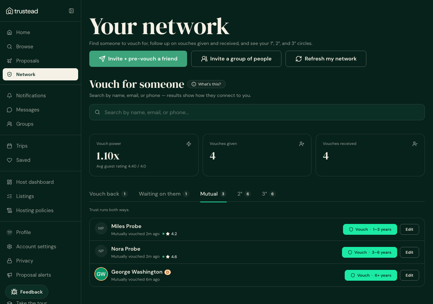Click the MP avatar for Miles Probe
The image size is (433, 304).
click(101, 228)
